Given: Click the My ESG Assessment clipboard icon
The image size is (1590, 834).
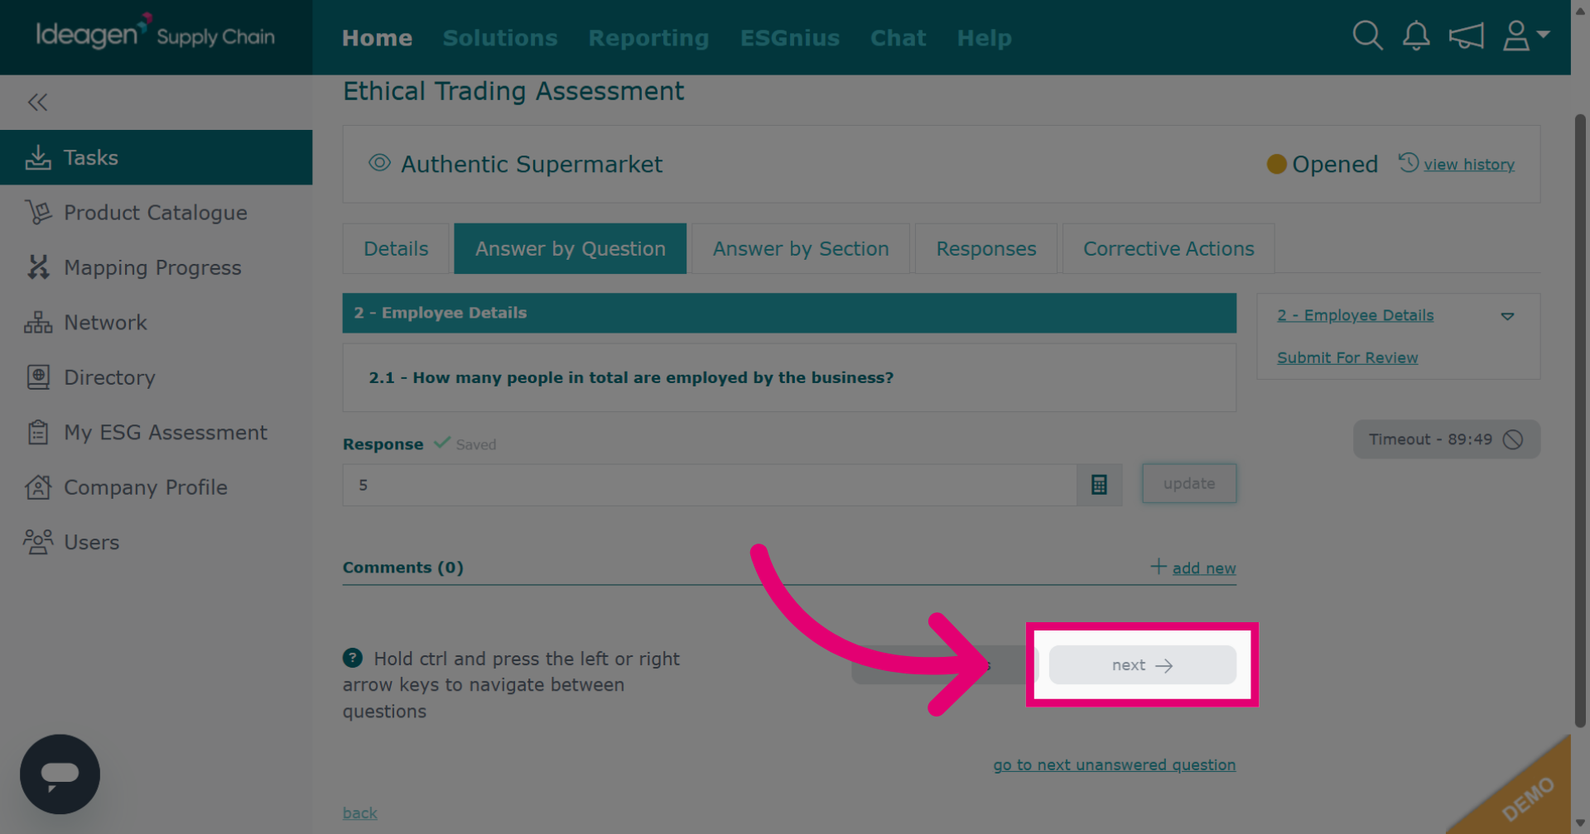Looking at the screenshot, I should click(x=38, y=432).
